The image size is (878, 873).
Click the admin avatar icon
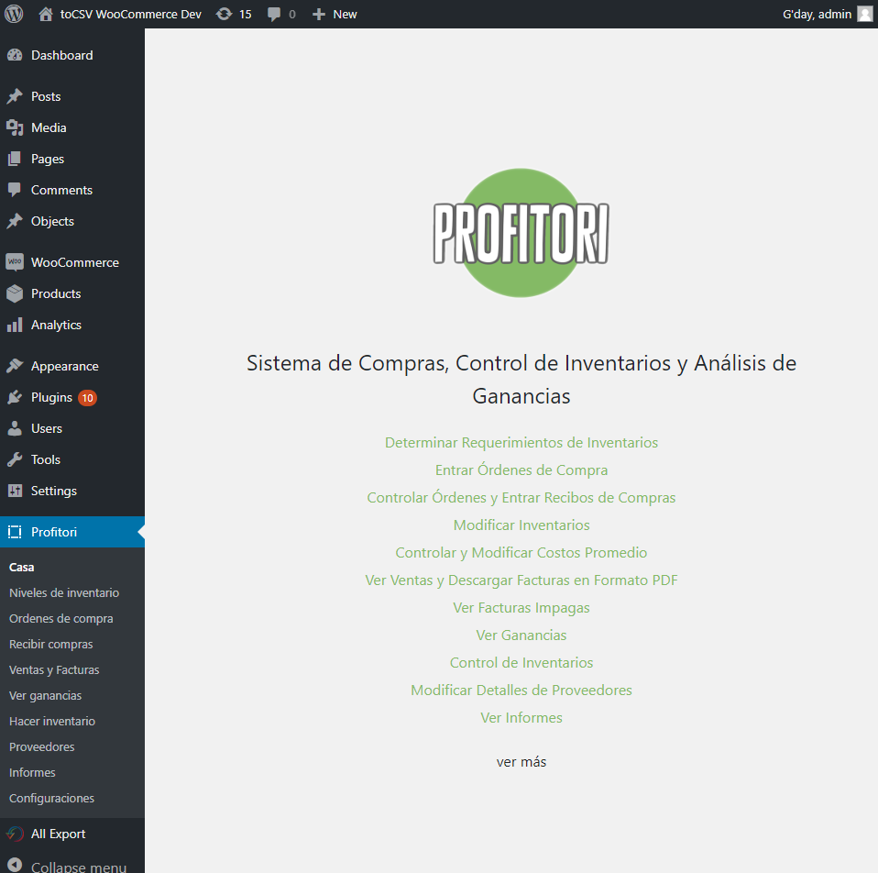coord(865,14)
